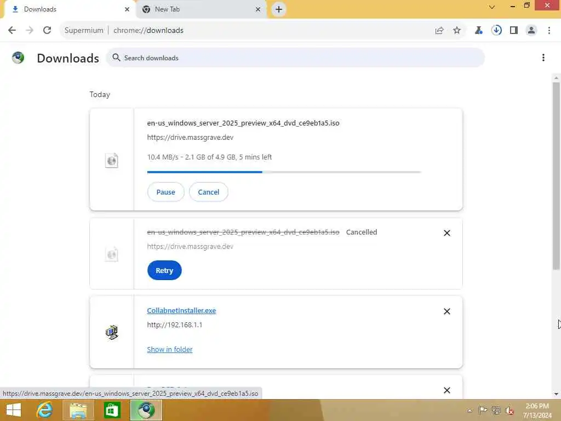Viewport: 561px width, 421px height.
Task: Close the Downloads tab
Action: pos(127,9)
